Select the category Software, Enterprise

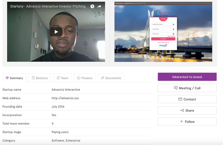click(66, 141)
